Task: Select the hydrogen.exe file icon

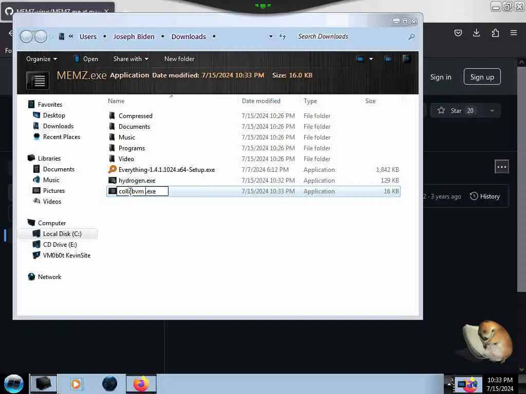Action: (x=112, y=180)
